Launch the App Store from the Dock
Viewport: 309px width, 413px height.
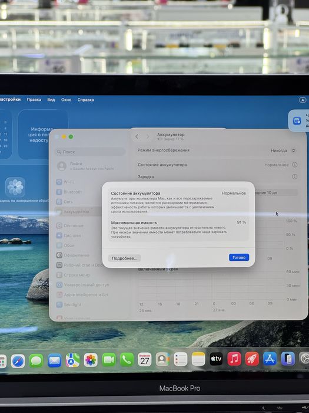coord(270,359)
